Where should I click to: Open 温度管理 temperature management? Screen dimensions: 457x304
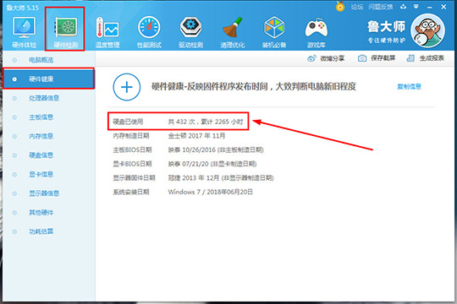coord(107,32)
